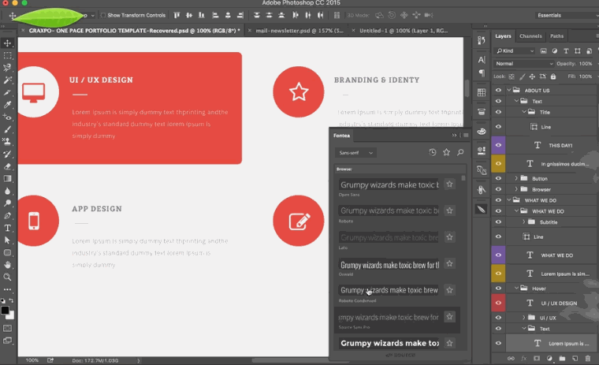Screen dimensions: 599x365
Task: Hide the ABOUT US group
Action: [498, 90]
